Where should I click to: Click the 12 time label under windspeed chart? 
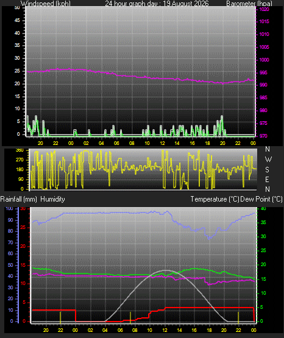click(162, 143)
